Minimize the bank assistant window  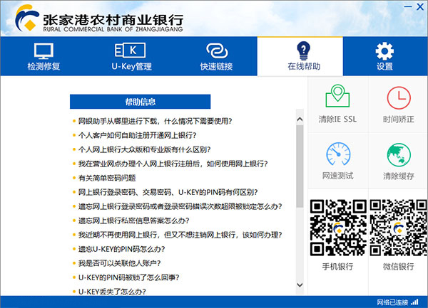(x=408, y=6)
